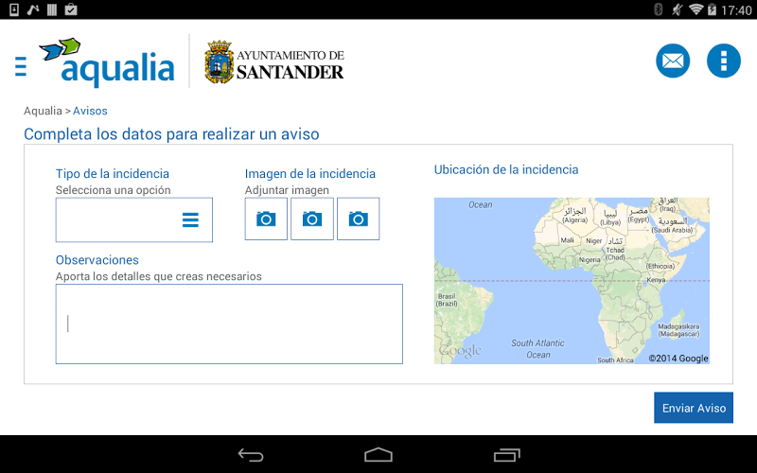Tap the 'Selecciona una opción' hint text
The image size is (757, 473).
pos(113,190)
